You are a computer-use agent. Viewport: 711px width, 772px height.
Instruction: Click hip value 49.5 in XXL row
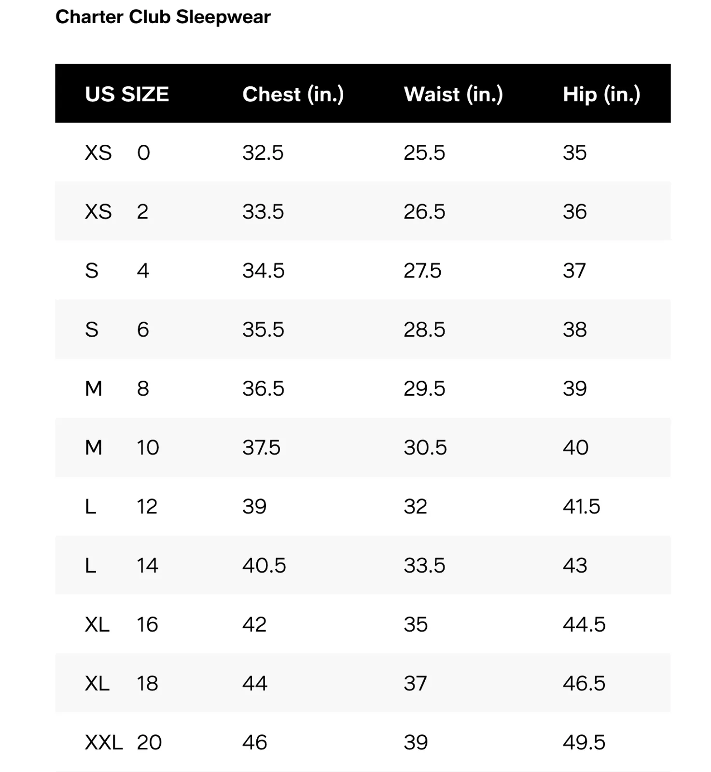[584, 743]
